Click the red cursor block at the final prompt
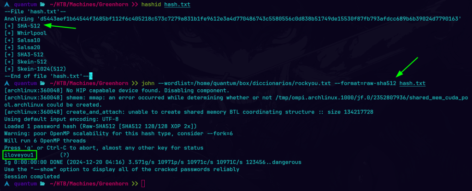 click(x=143, y=184)
